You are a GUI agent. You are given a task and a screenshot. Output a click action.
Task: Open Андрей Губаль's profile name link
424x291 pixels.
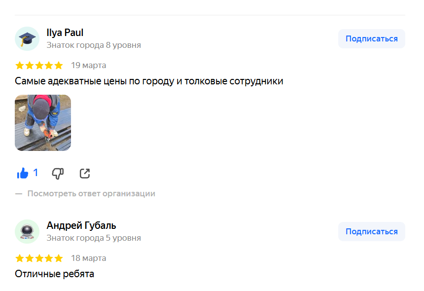(81, 226)
